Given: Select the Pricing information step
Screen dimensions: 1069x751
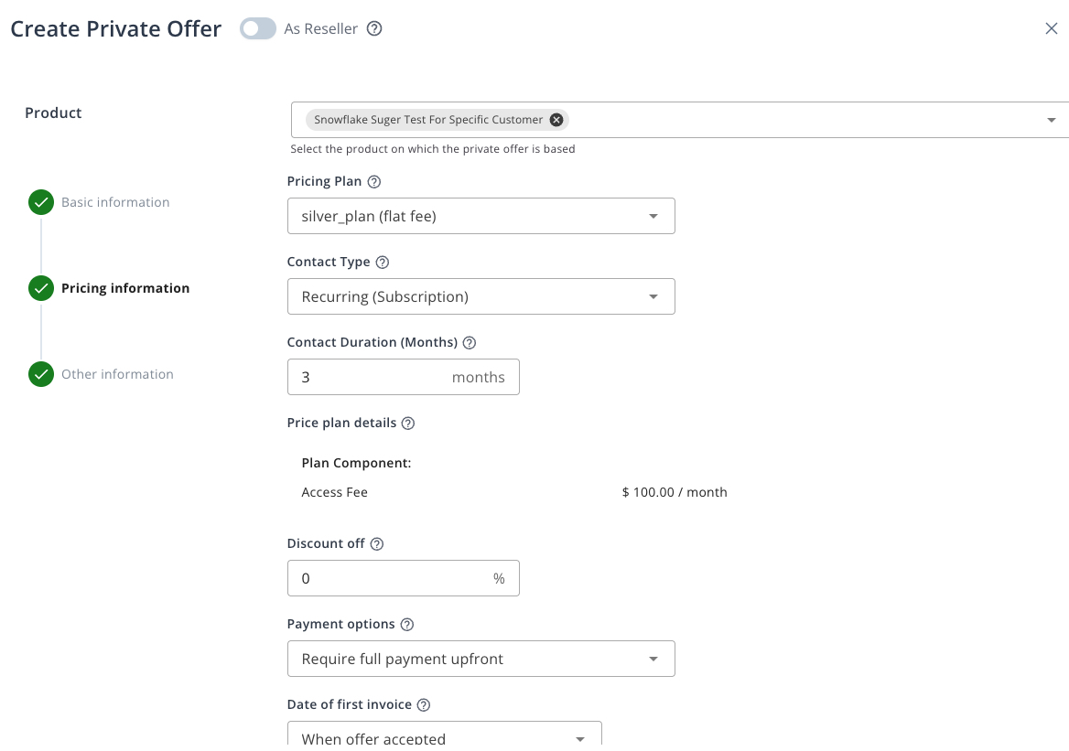Looking at the screenshot, I should point(125,287).
